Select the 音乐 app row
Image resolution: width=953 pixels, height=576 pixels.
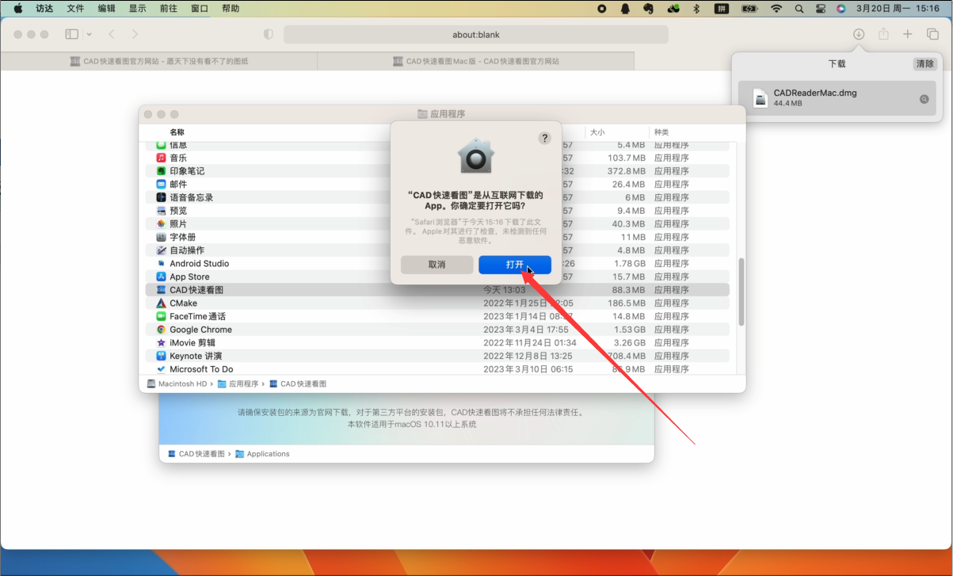[x=437, y=158]
